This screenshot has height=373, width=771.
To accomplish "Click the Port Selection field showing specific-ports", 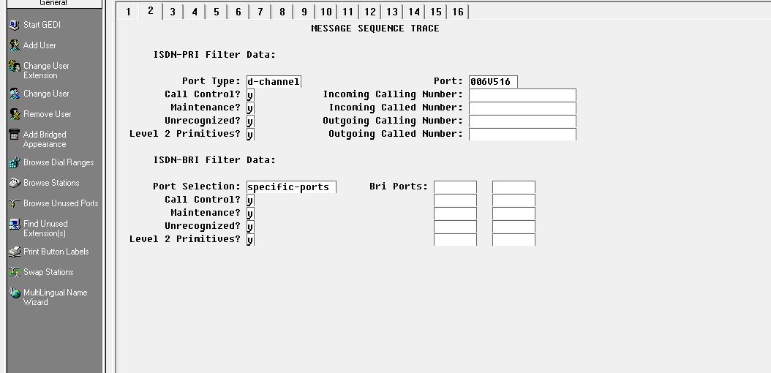I will (x=292, y=186).
